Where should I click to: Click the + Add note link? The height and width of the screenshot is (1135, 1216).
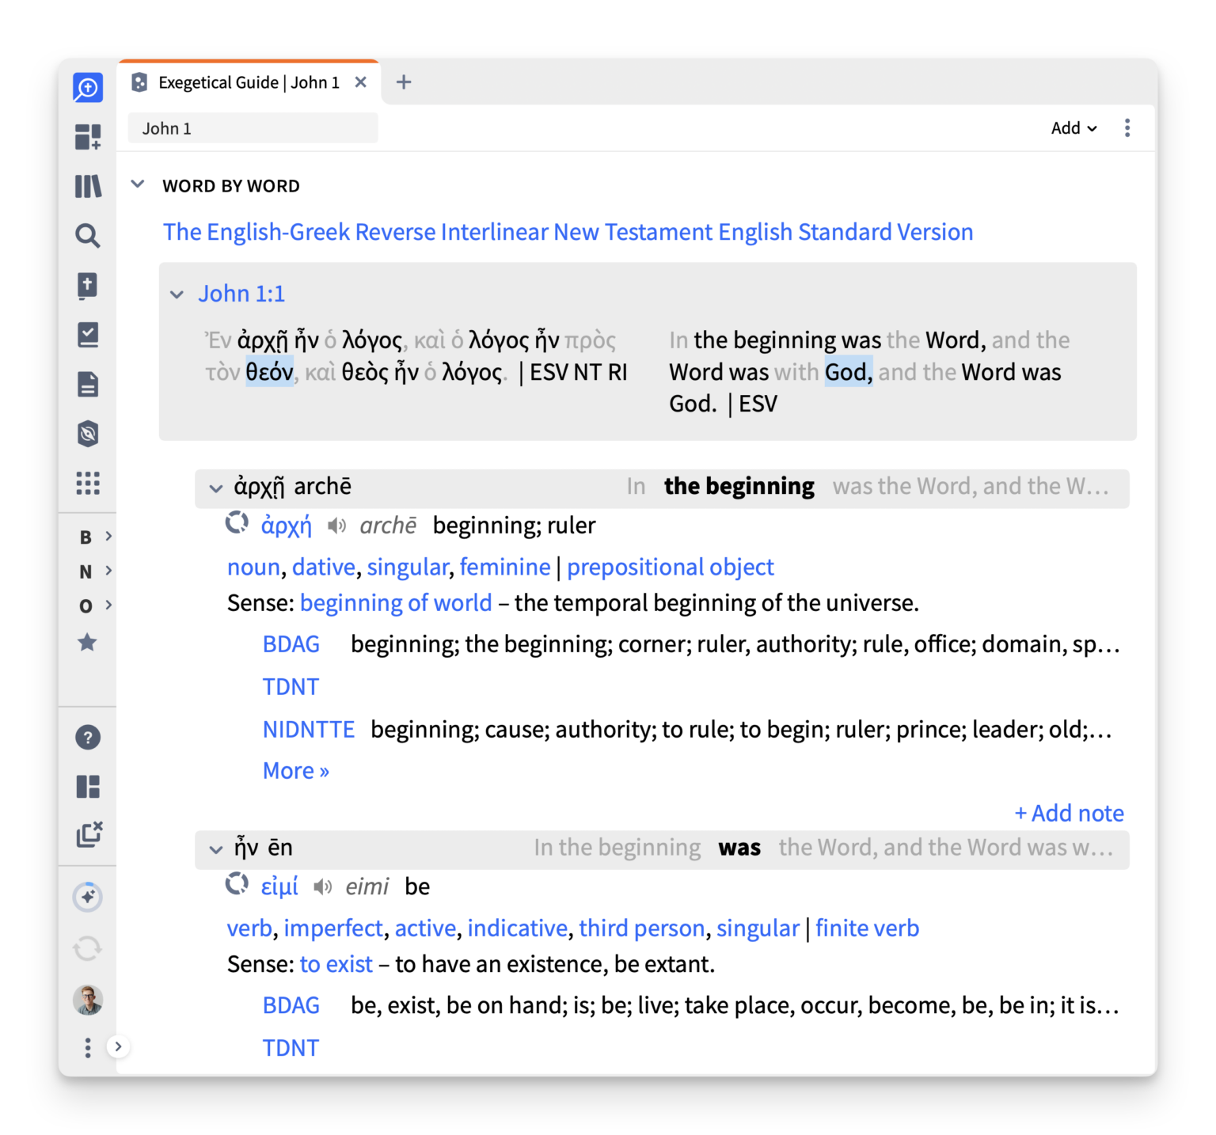click(x=1069, y=813)
